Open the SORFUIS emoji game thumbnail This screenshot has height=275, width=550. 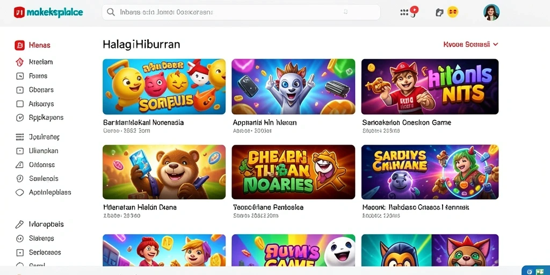tap(164, 86)
